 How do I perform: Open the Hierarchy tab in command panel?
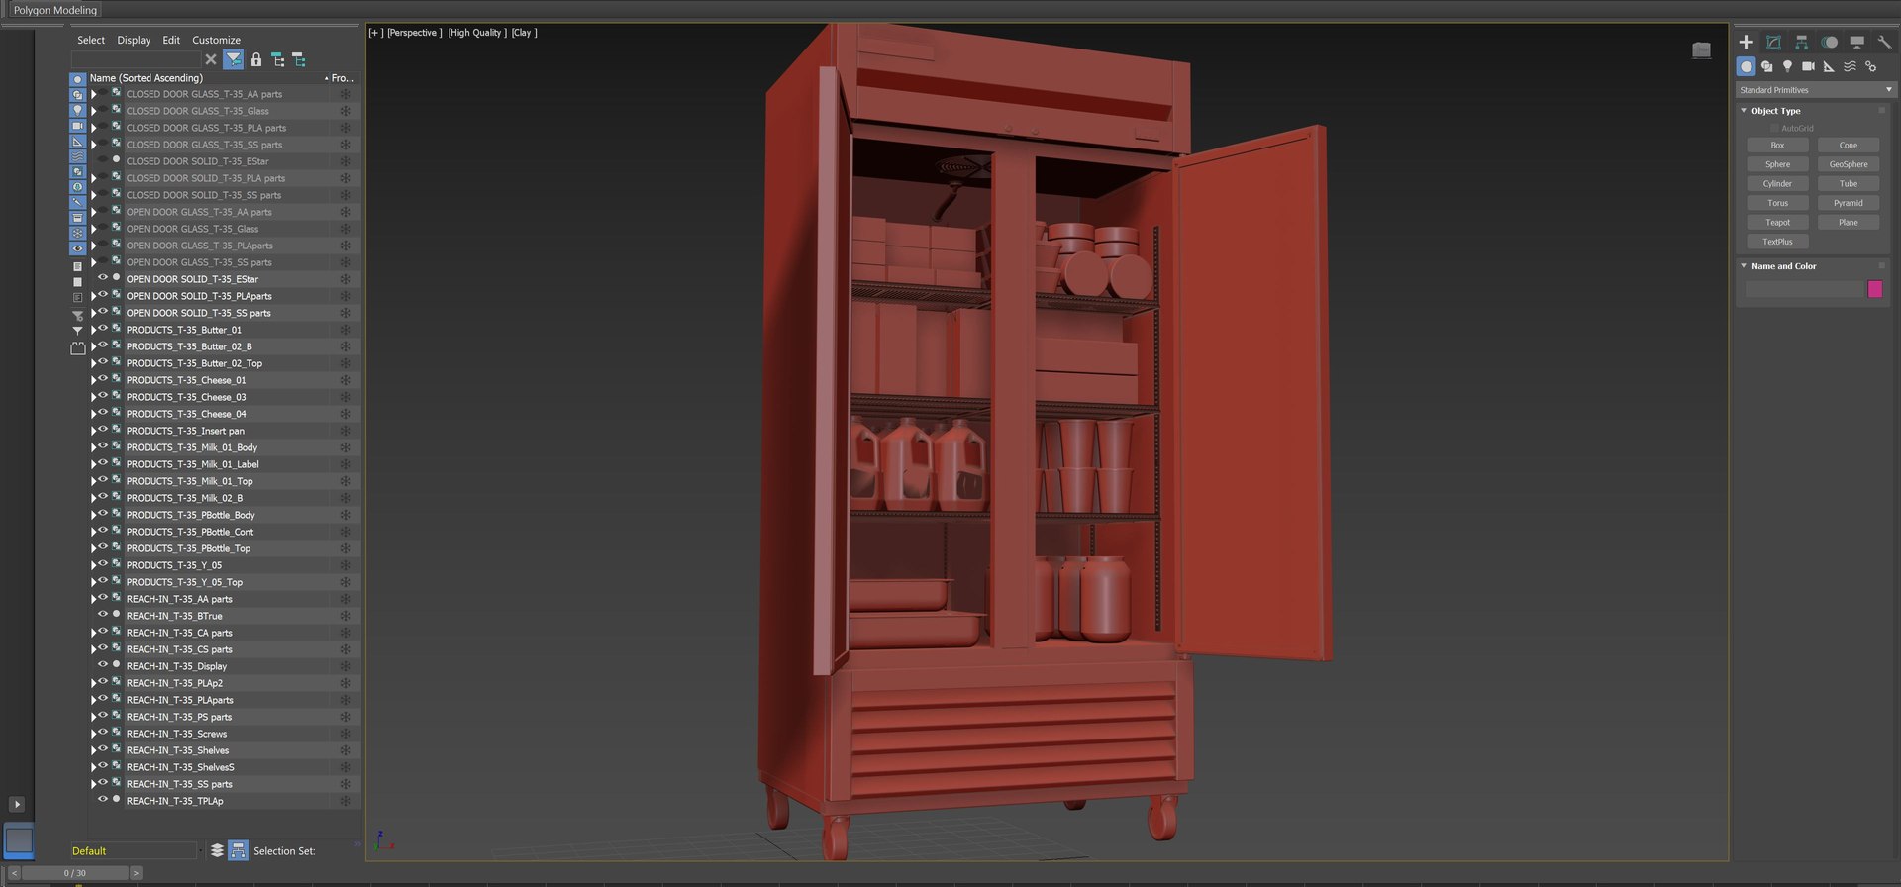click(1801, 42)
